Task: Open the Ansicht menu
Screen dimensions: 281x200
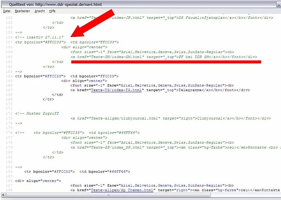Action: (39, 11)
